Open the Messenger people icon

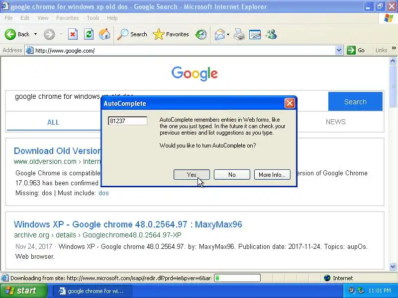point(271,34)
